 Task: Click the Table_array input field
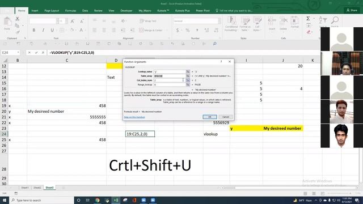(170, 76)
